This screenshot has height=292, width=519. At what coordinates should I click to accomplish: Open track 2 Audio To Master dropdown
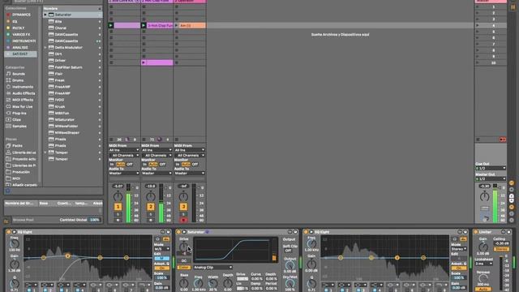(x=157, y=173)
